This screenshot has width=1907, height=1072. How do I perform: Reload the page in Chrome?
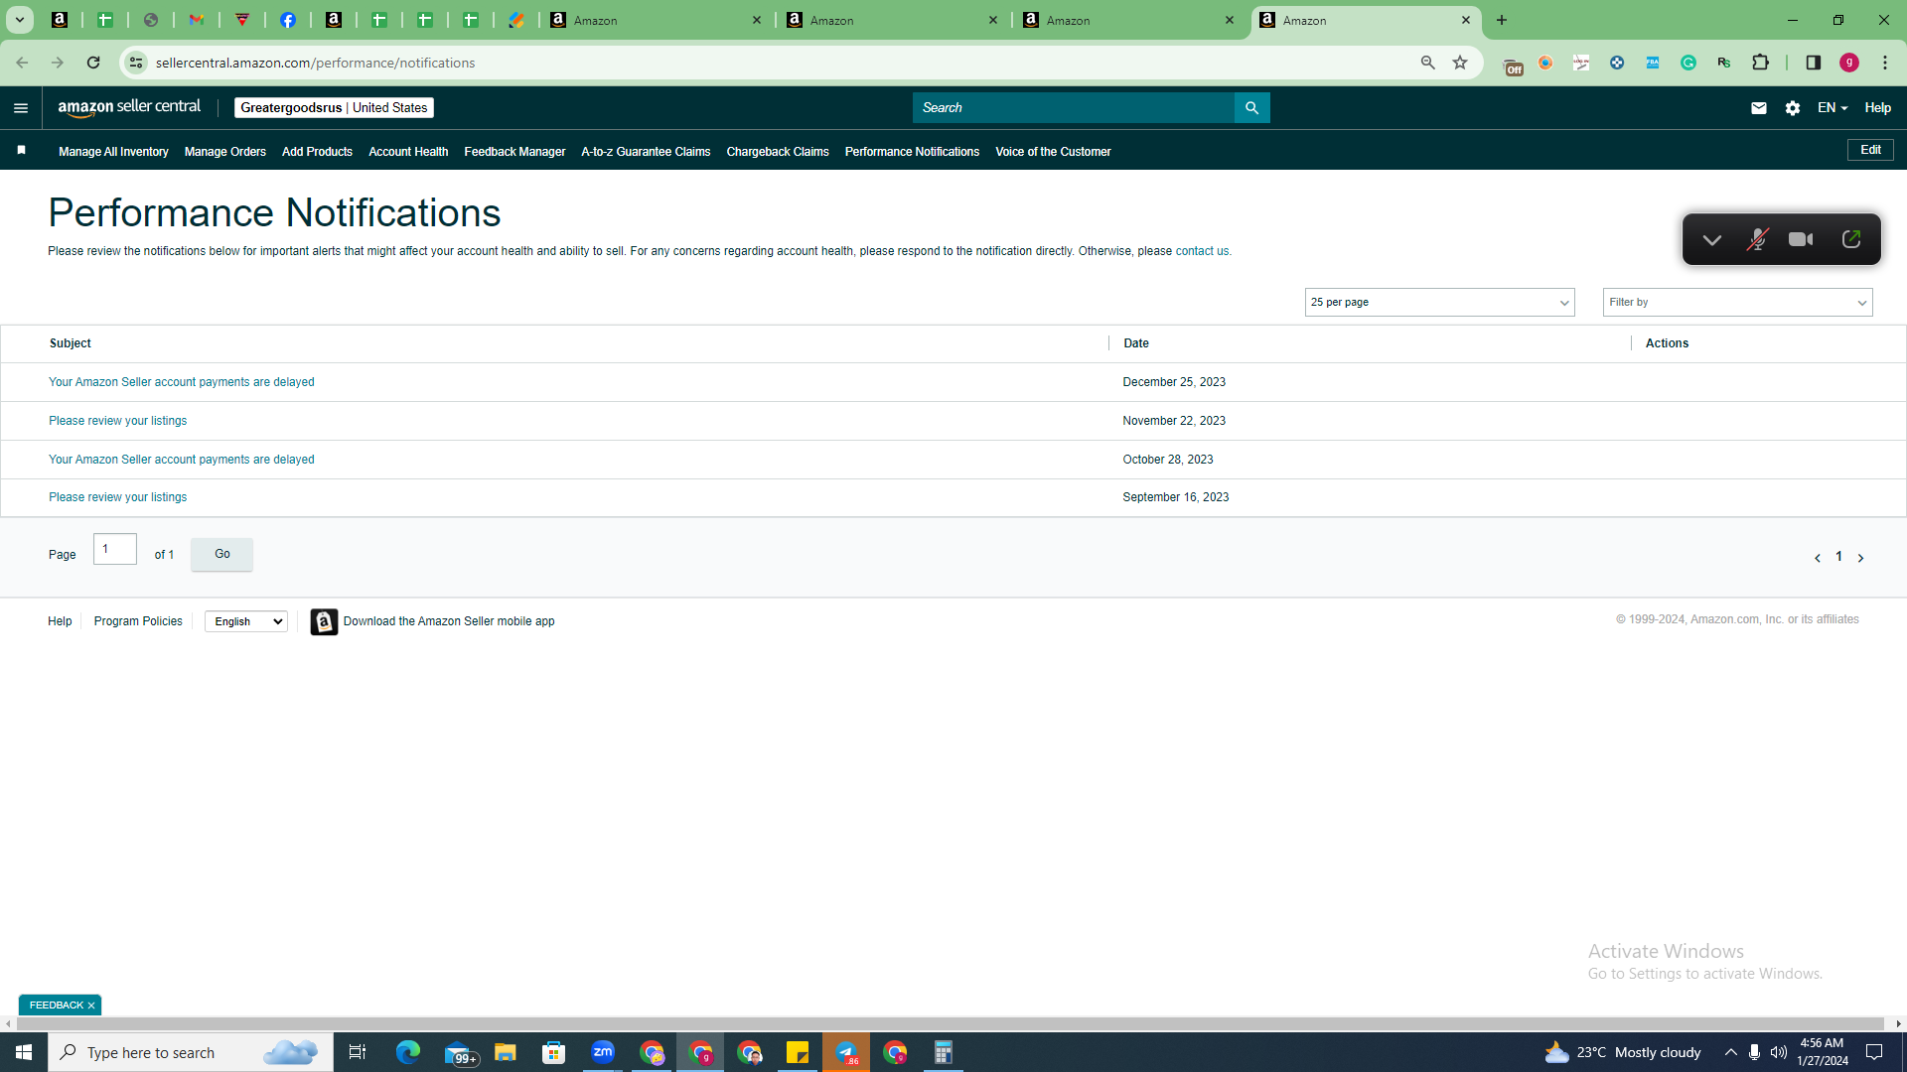coord(93,63)
